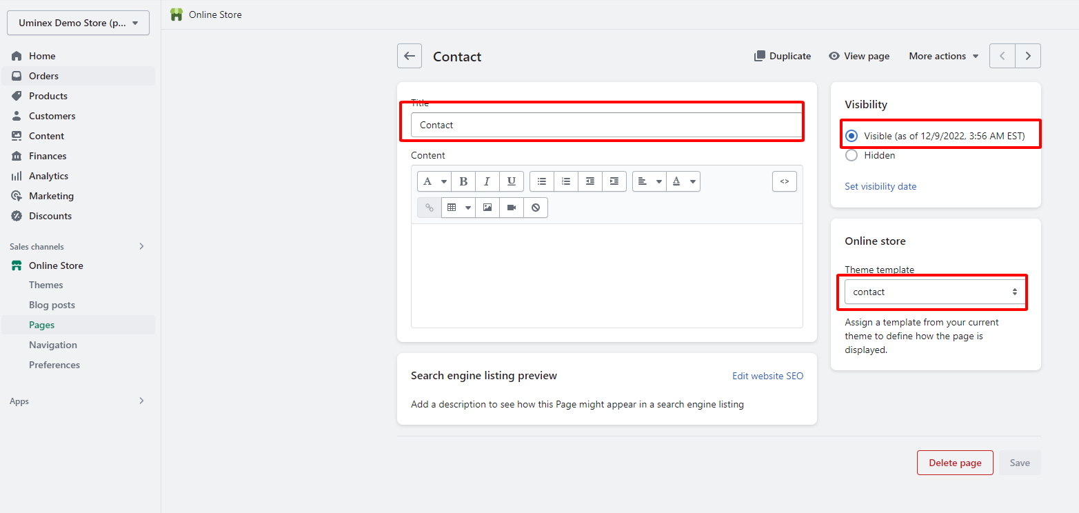The image size is (1079, 513).
Task: Open the text color picker dropdown
Action: (683, 181)
